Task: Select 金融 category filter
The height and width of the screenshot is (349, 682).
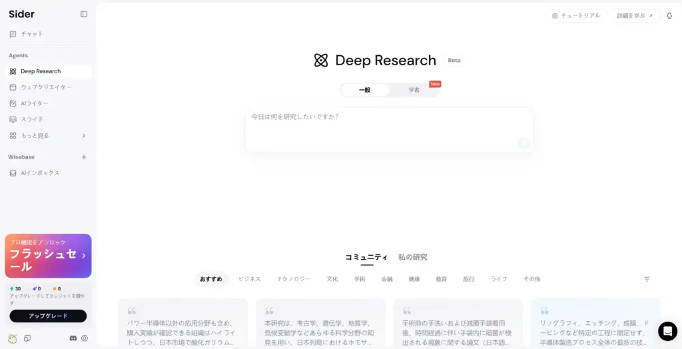Action: tap(387, 279)
